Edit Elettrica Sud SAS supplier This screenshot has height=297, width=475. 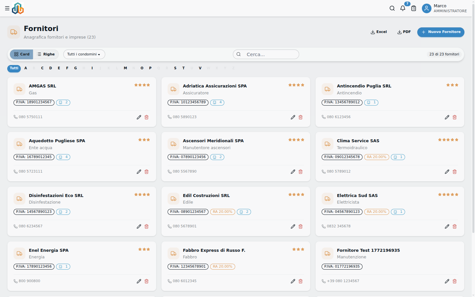tap(447, 226)
